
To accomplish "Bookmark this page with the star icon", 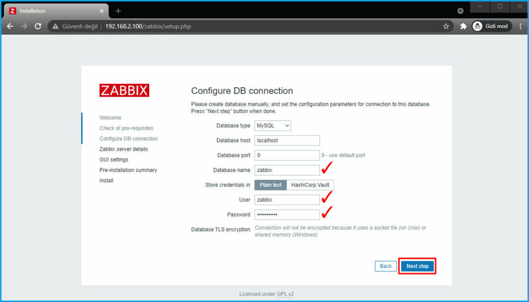I will (446, 26).
